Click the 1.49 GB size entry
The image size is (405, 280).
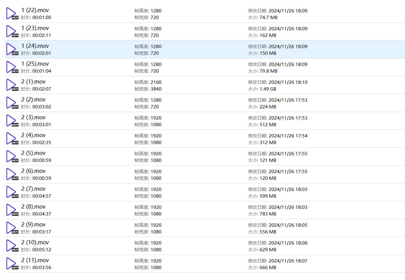267,89
